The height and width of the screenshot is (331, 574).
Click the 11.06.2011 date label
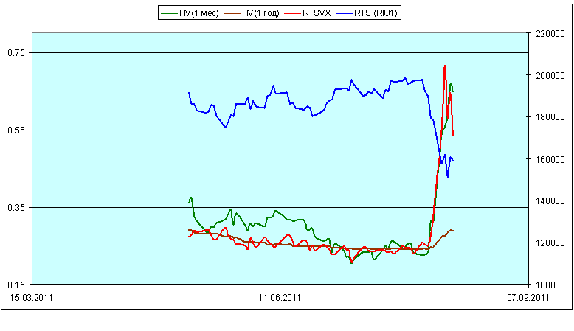coord(280,297)
